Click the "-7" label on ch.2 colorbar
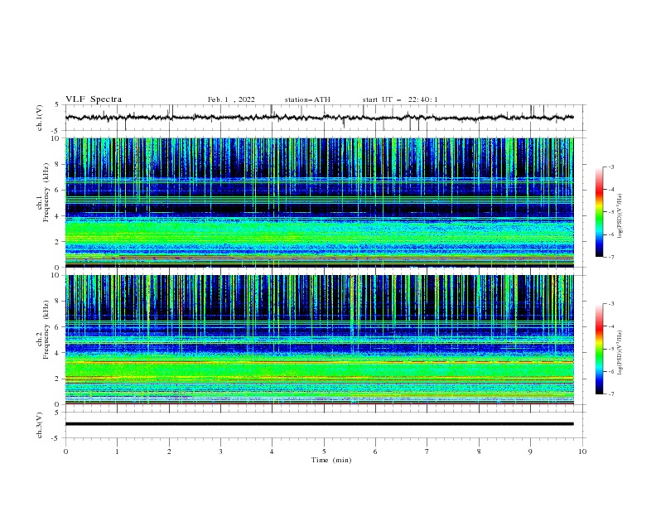 [610, 394]
